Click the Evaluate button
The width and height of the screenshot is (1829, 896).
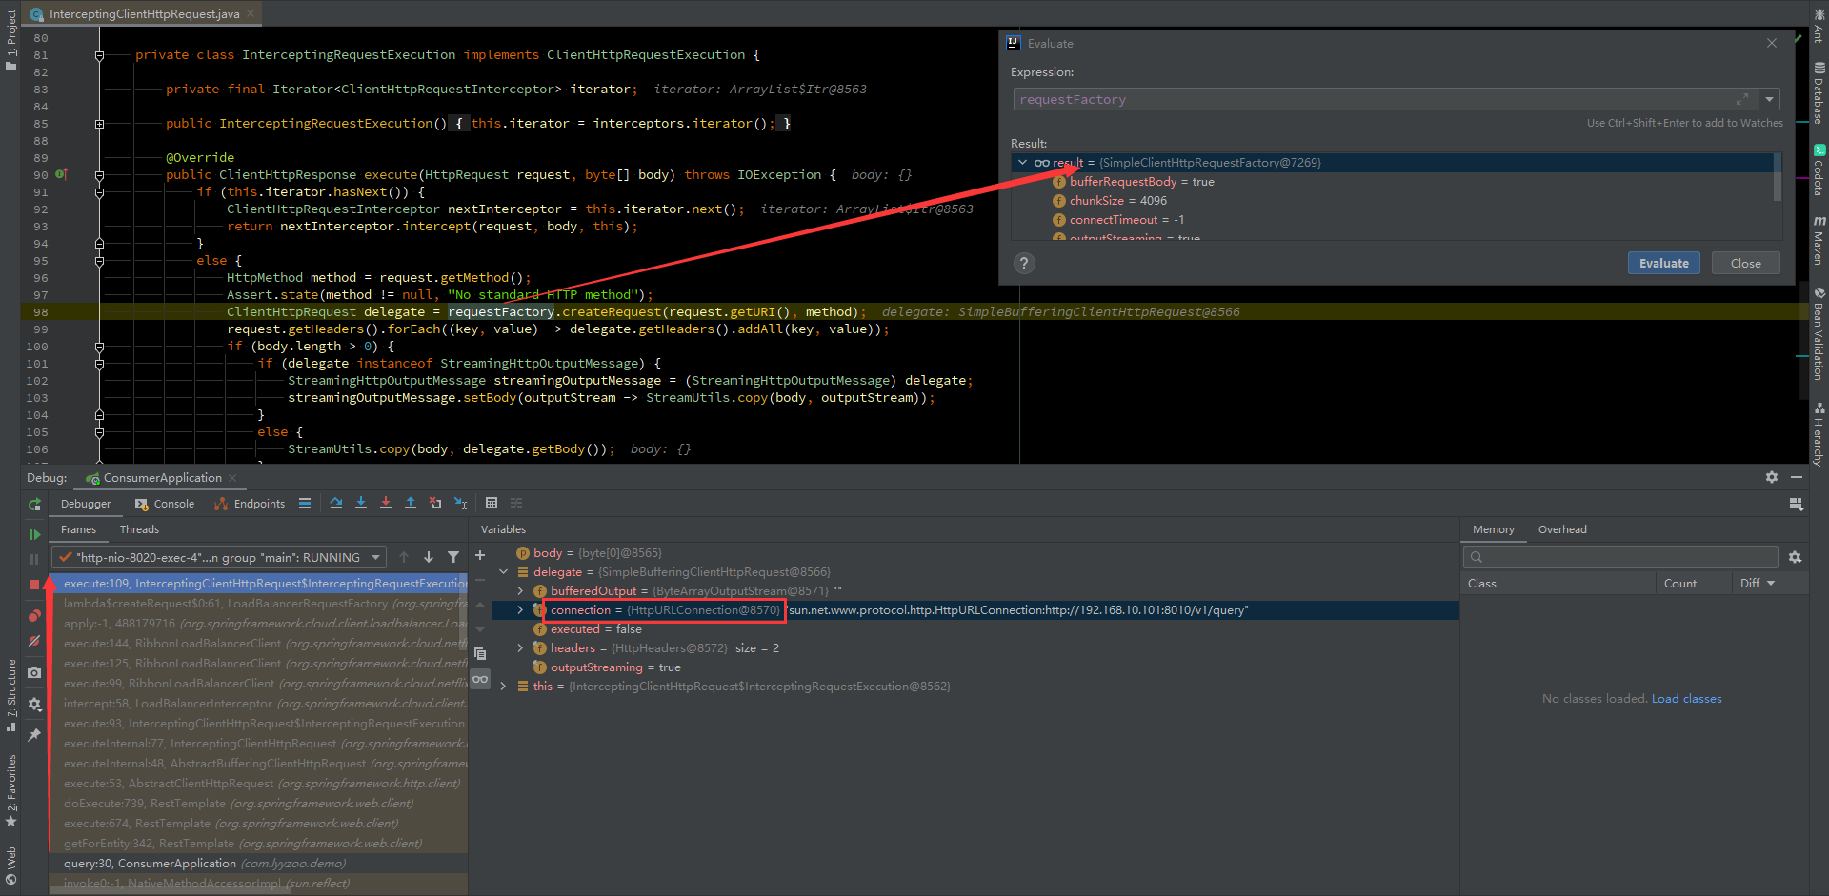coord(1663,263)
